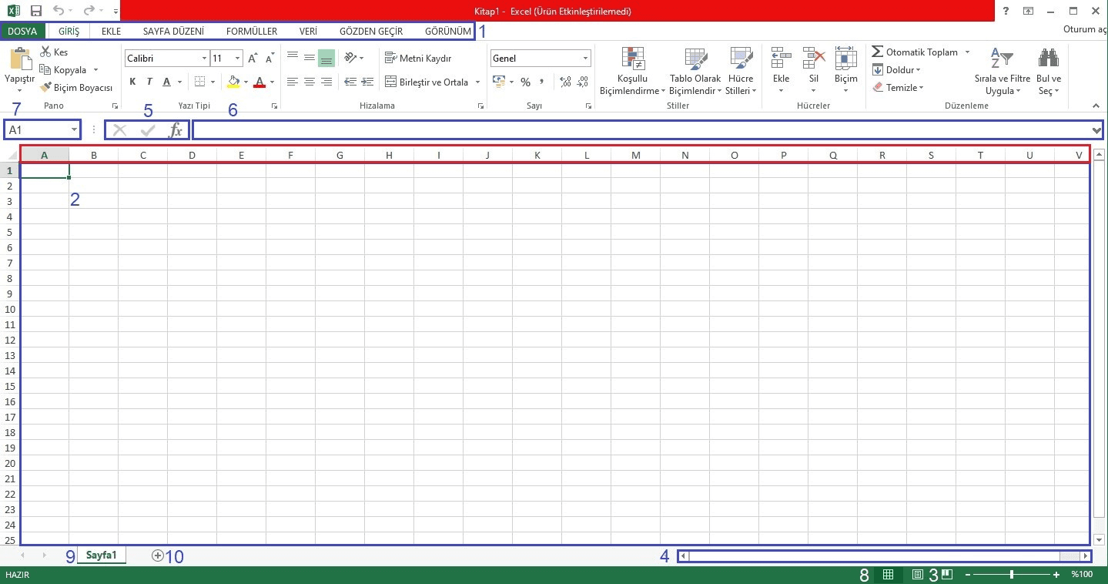Click the Kes (cut) scissors icon
The width and height of the screenshot is (1108, 584).
pyautogui.click(x=45, y=52)
